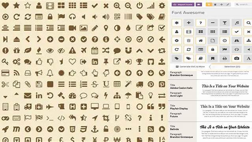This screenshot has height=142, width=252.
Task: Toggle the music note tile
Action: click(237, 23)
